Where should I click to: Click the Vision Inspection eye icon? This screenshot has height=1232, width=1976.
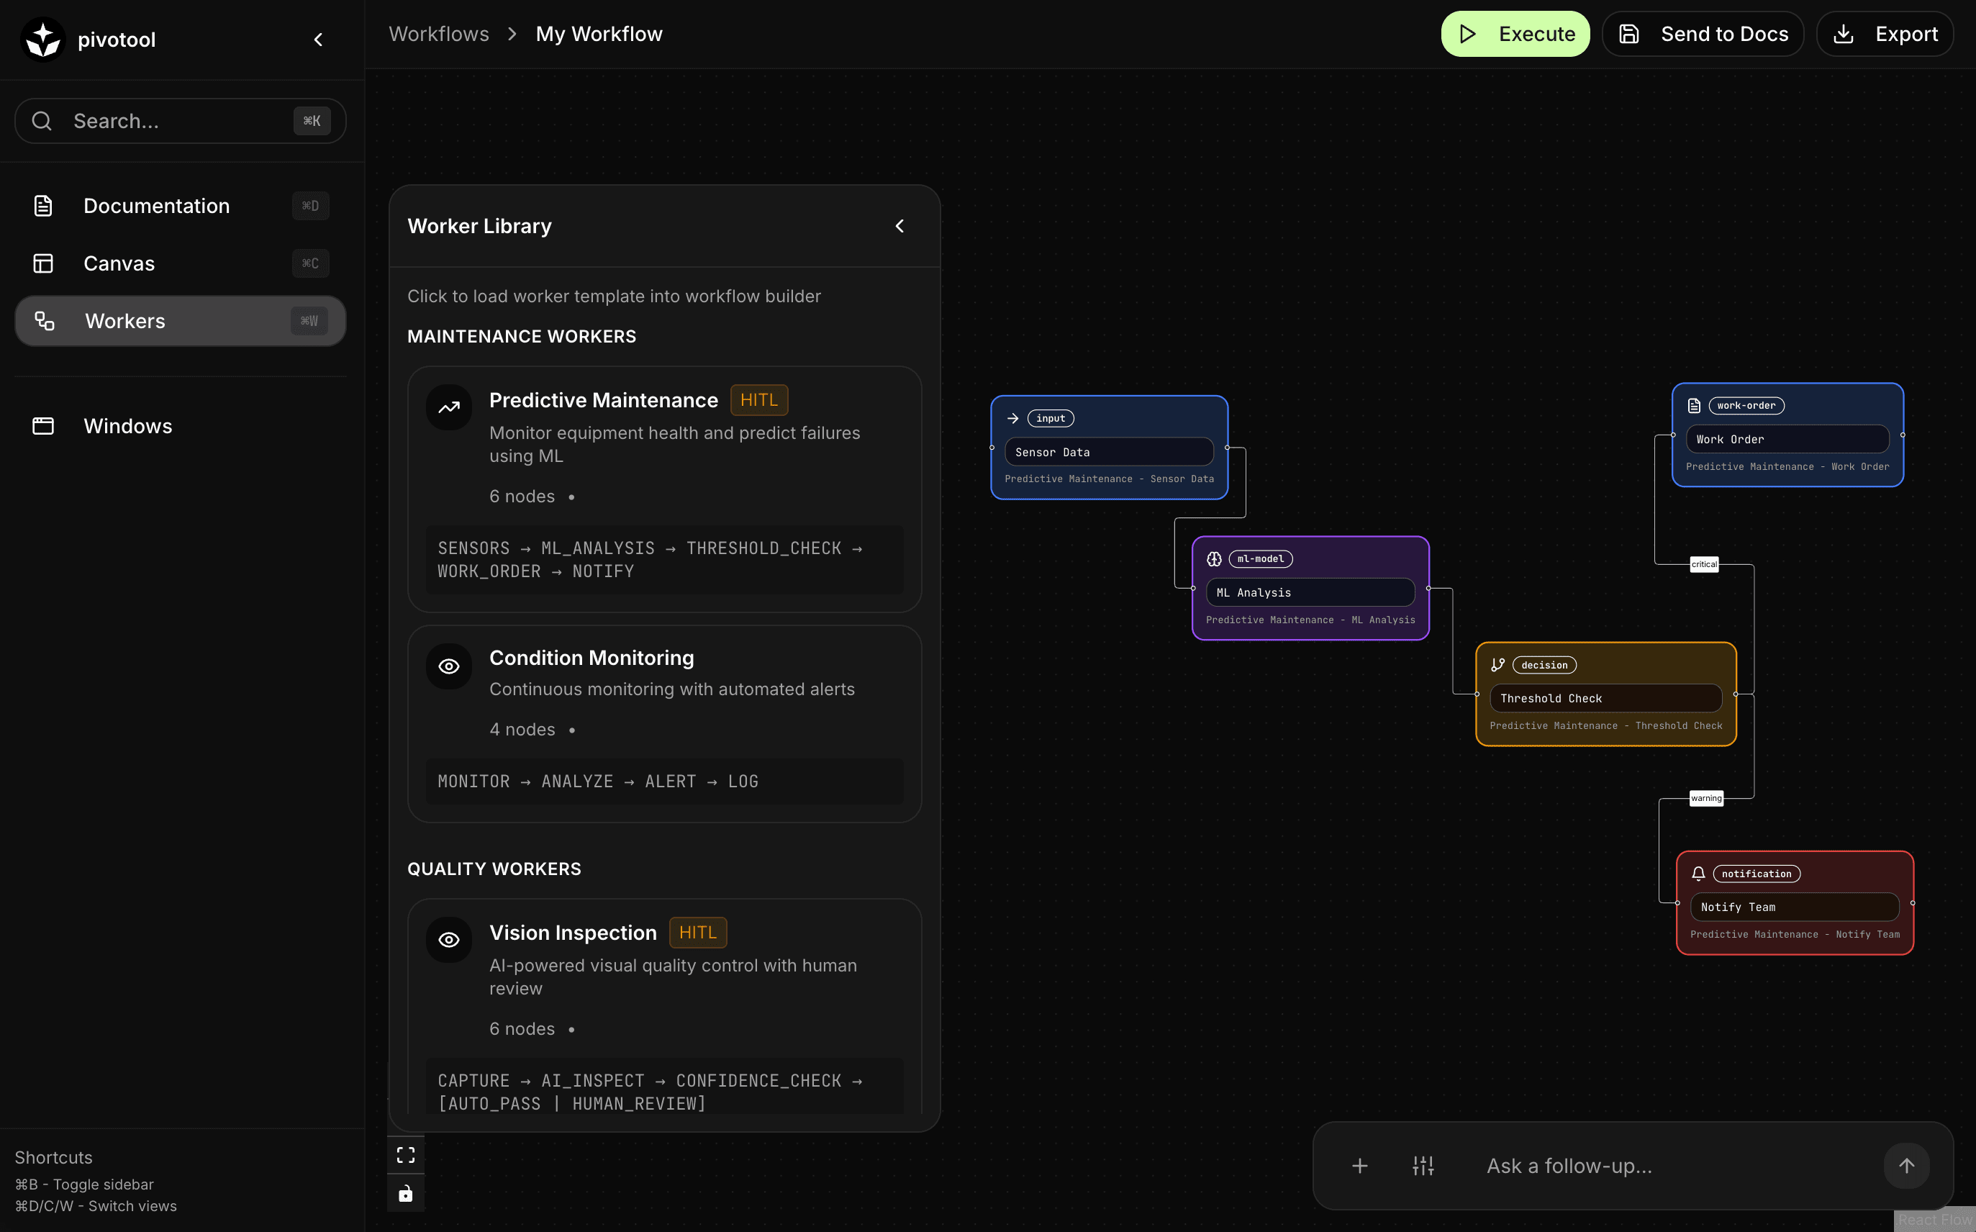pos(449,940)
